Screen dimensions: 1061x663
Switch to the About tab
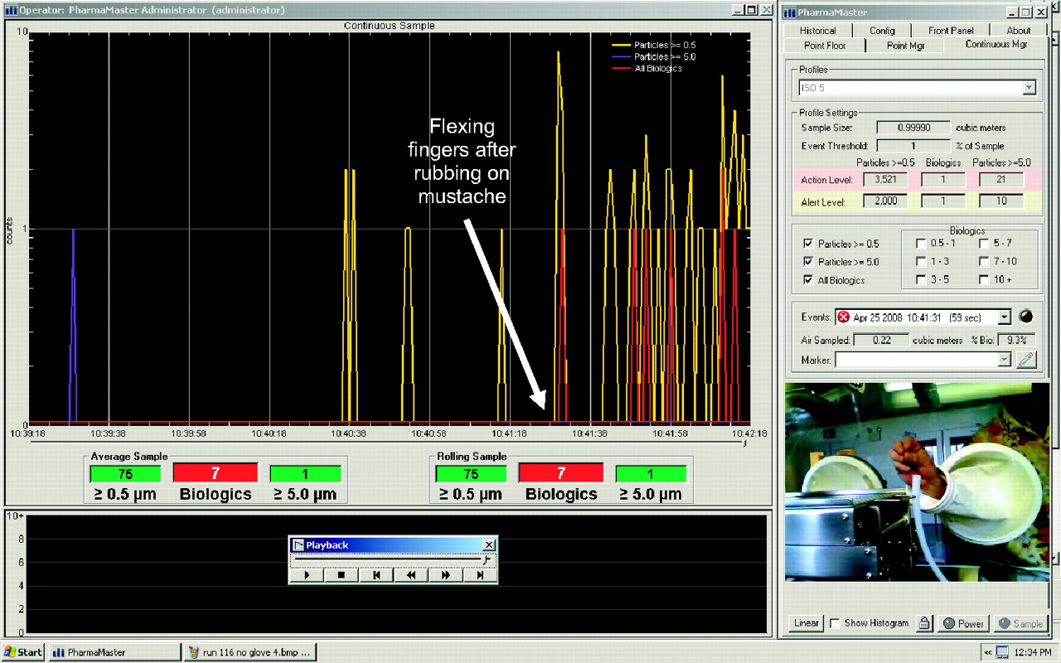click(x=1019, y=31)
